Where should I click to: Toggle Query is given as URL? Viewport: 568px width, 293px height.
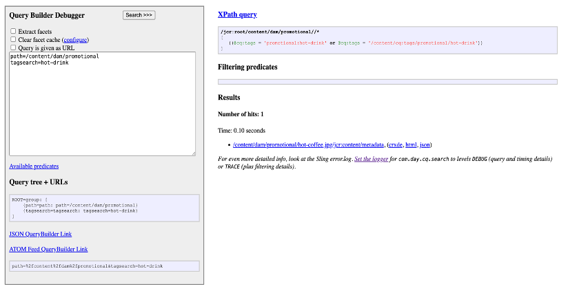tap(13, 48)
